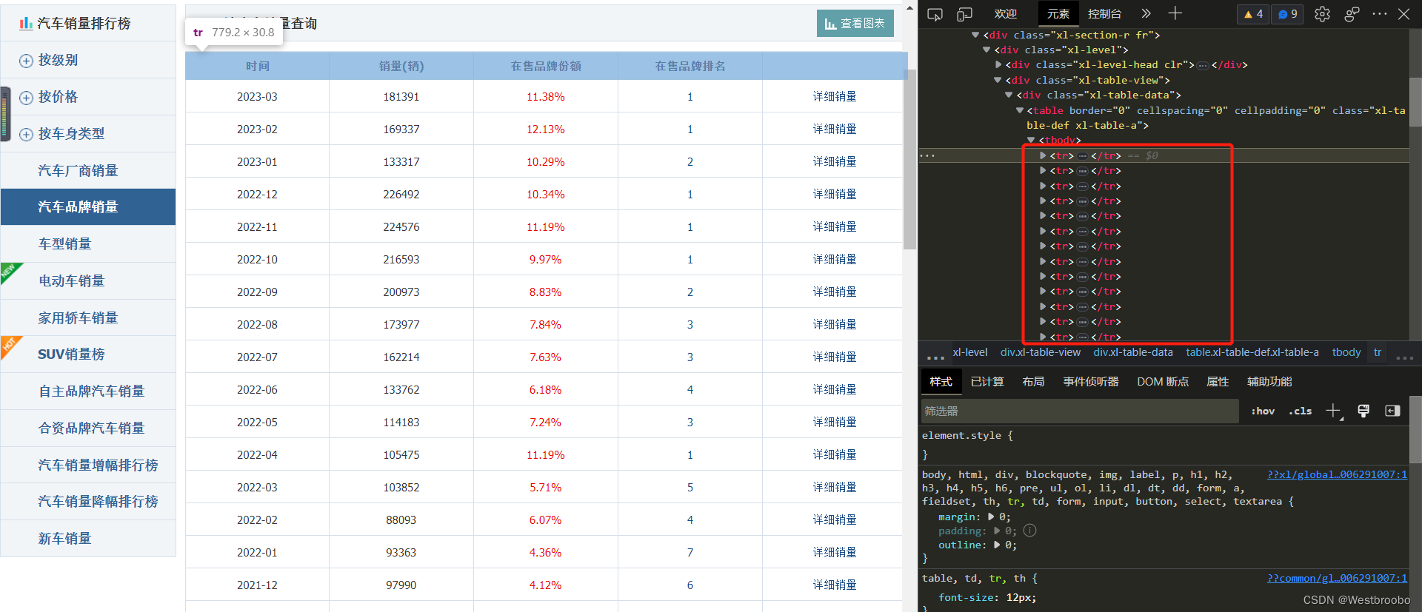Toggle the .cls class editor
1422x612 pixels.
pyautogui.click(x=1300, y=411)
